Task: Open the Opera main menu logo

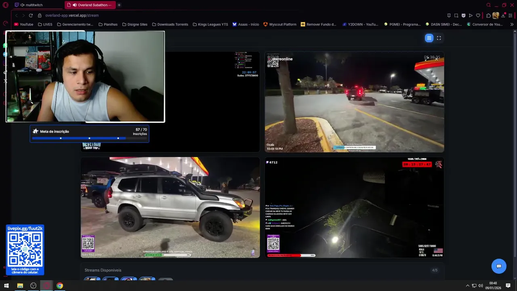Action: tap(5, 5)
